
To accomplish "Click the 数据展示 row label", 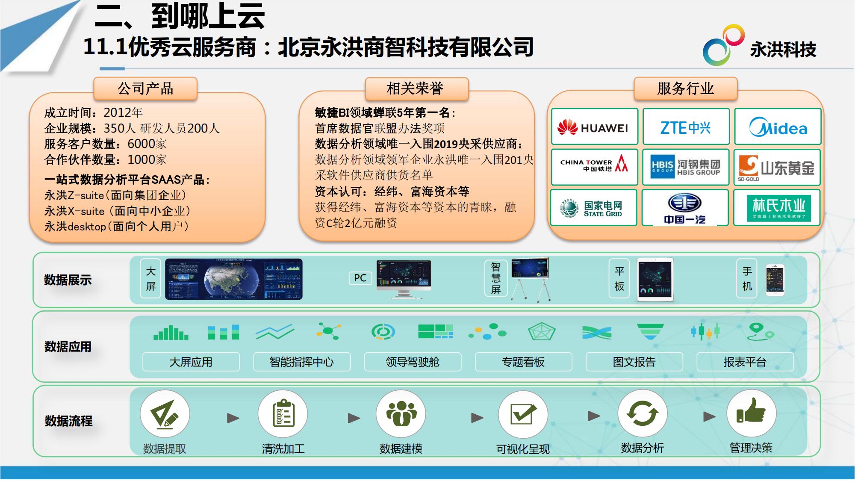I will pyautogui.click(x=68, y=280).
